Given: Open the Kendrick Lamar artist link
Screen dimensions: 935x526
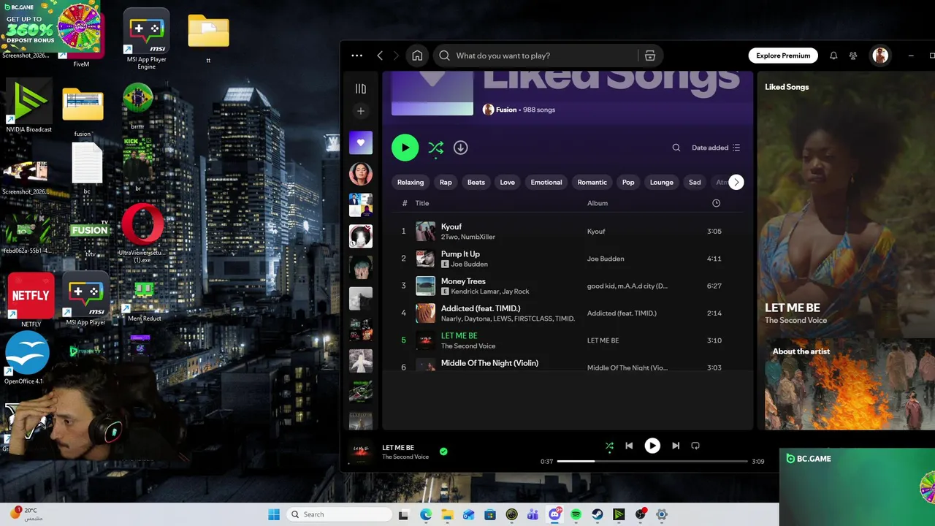Looking at the screenshot, I should 474,291.
